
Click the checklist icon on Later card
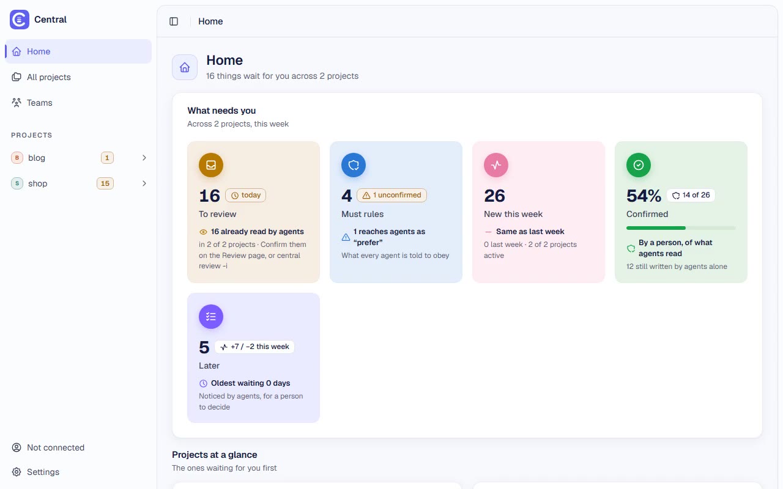pyautogui.click(x=211, y=317)
